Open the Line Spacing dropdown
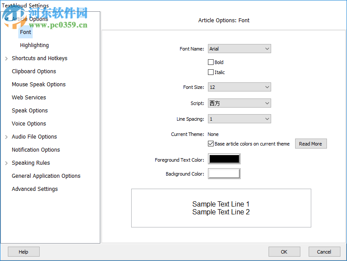The width and height of the screenshot is (347, 261). [x=239, y=119]
